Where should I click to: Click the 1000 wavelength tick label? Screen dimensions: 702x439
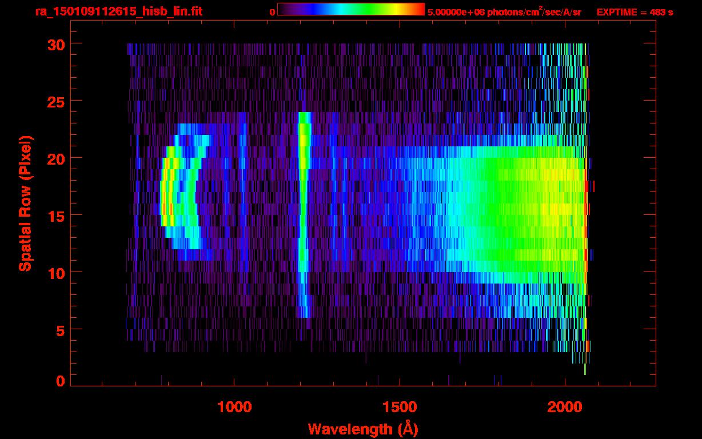click(x=234, y=406)
